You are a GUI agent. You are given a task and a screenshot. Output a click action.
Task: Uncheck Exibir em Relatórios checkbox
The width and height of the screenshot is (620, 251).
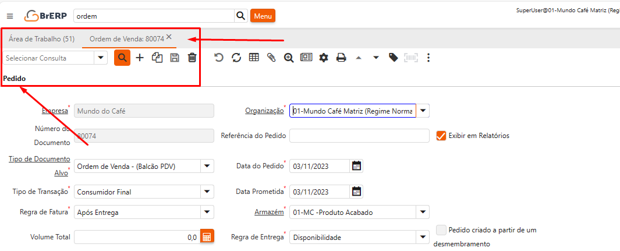click(x=441, y=136)
